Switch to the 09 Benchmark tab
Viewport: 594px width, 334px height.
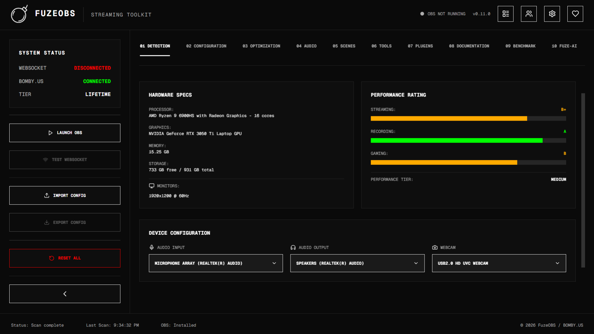[520, 46]
